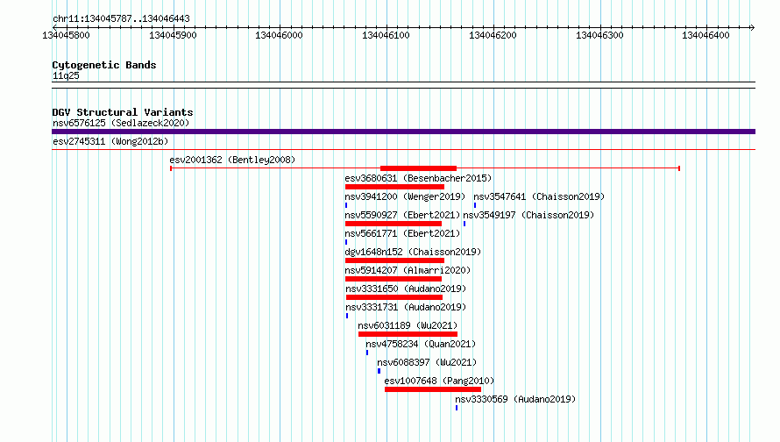This screenshot has width=780, height=442.
Task: Open nsv6031189 (Wu2021) variant label
Action: [408, 325]
